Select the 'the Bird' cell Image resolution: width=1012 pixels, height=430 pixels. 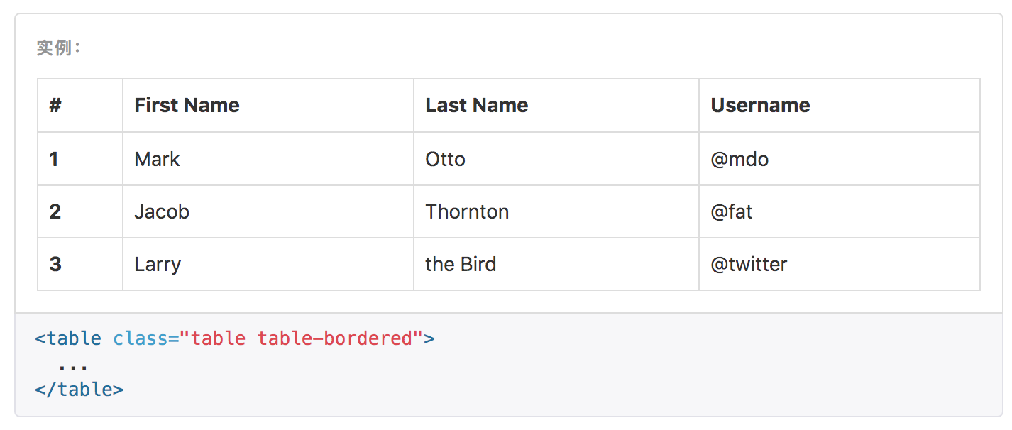(x=556, y=264)
